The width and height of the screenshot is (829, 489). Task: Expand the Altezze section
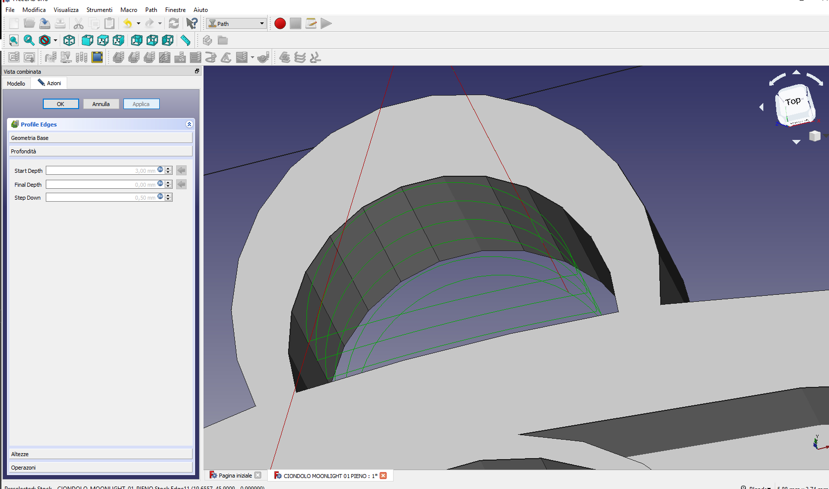(x=101, y=454)
